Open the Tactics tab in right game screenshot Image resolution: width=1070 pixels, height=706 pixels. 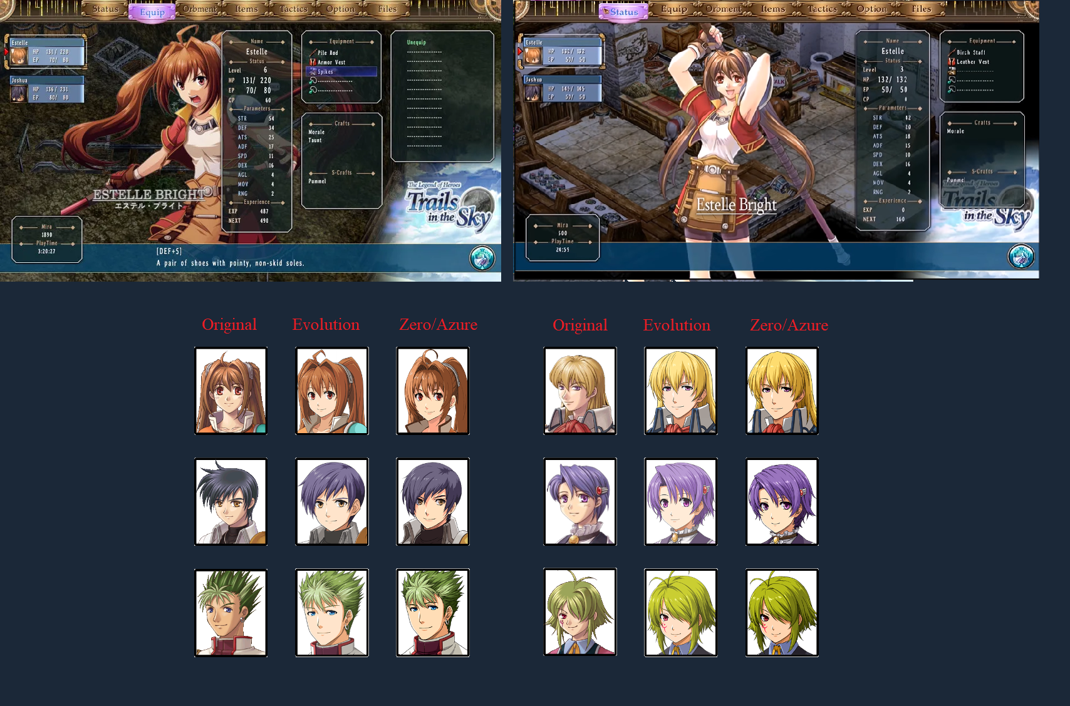[822, 9]
